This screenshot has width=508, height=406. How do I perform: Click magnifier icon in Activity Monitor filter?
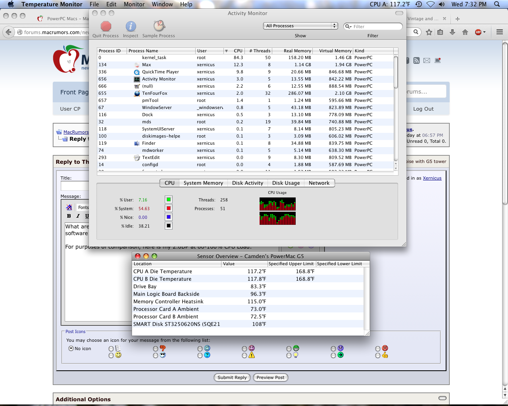[x=348, y=27]
